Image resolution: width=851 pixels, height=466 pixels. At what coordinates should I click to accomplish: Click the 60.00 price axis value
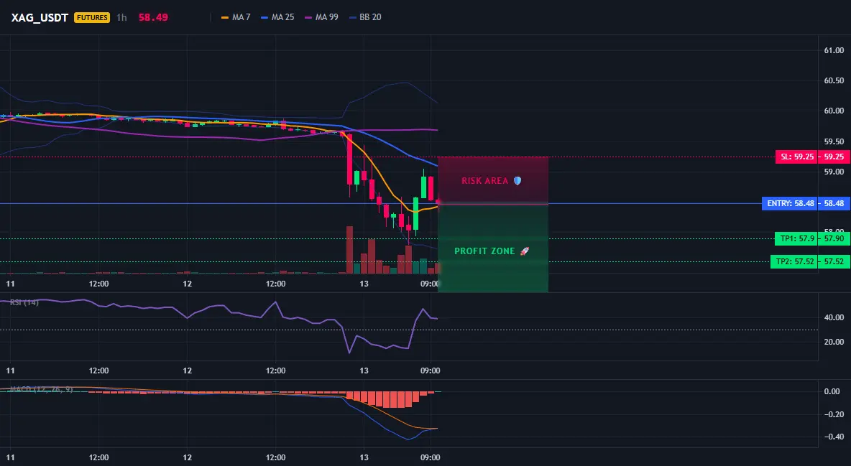coord(834,111)
